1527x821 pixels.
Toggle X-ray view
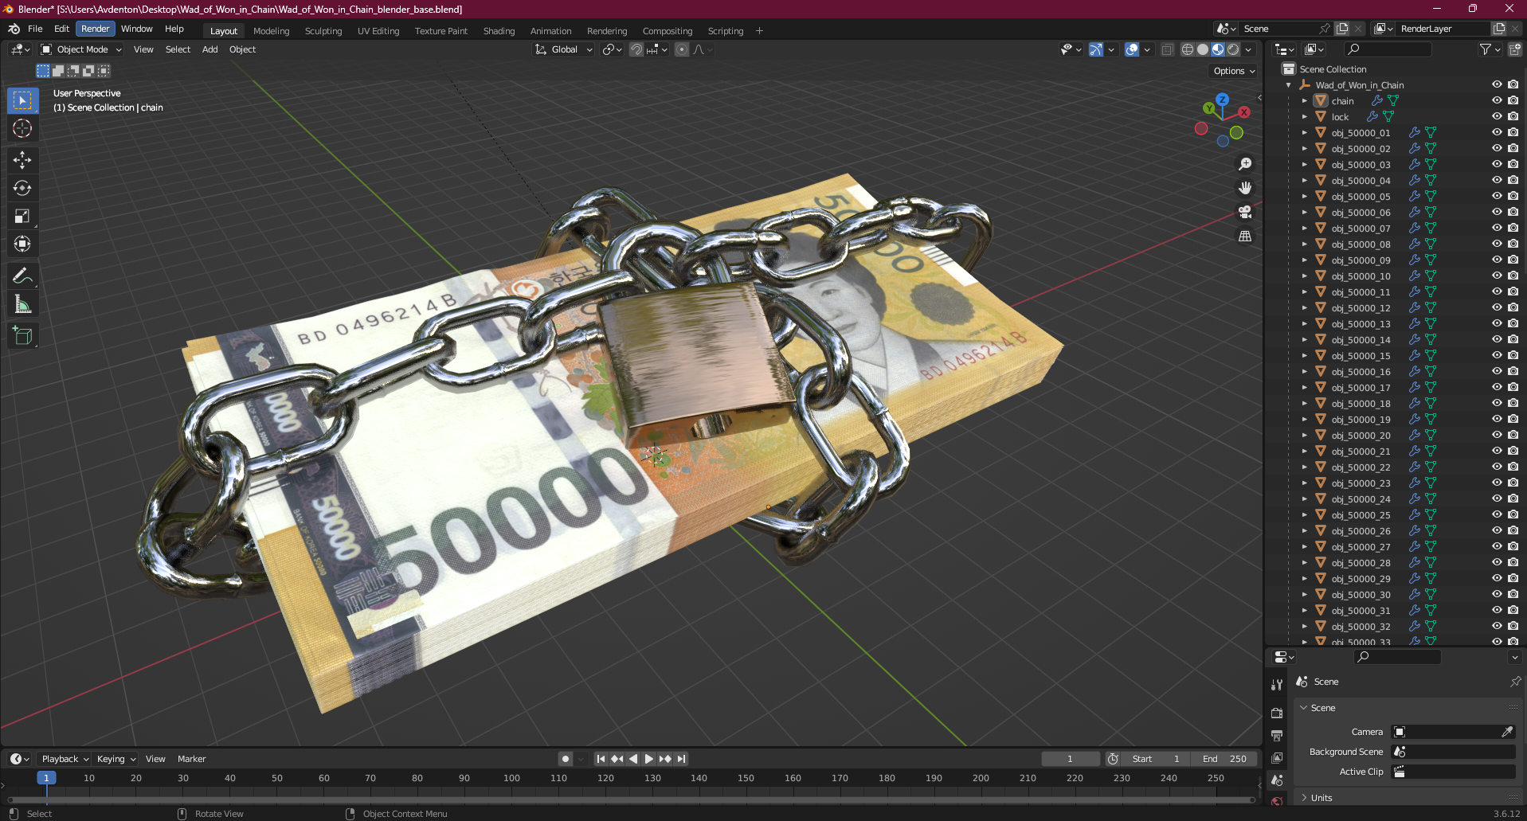tap(1167, 49)
